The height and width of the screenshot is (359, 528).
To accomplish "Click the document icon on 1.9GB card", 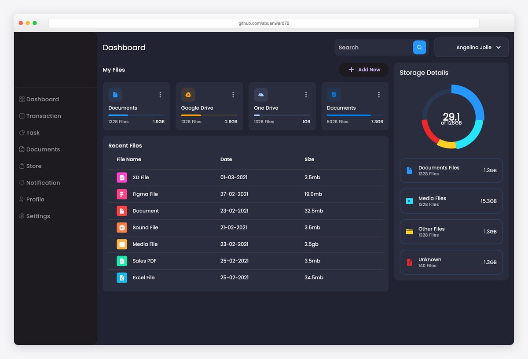I will pos(115,95).
